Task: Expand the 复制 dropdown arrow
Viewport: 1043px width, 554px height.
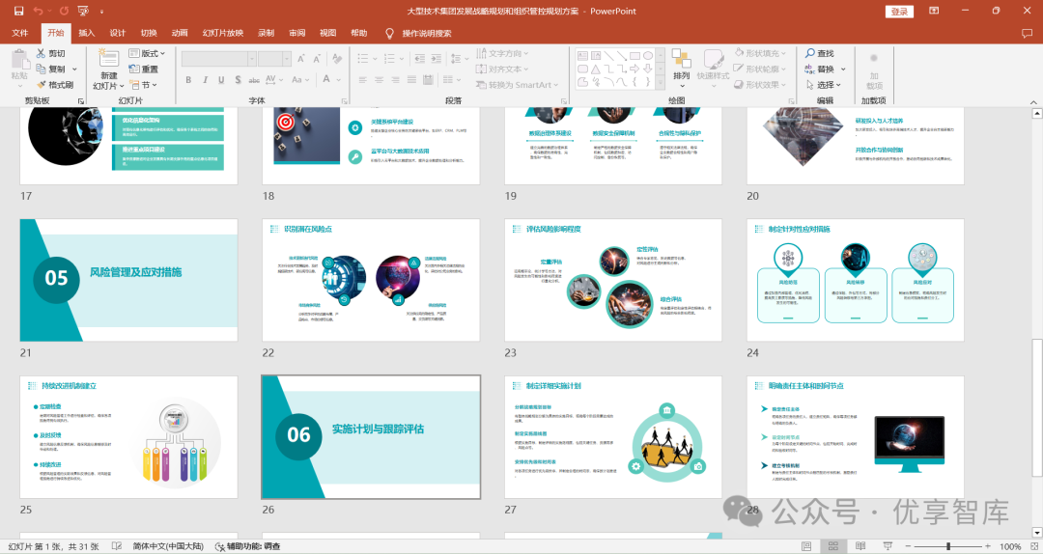Action: (x=74, y=69)
